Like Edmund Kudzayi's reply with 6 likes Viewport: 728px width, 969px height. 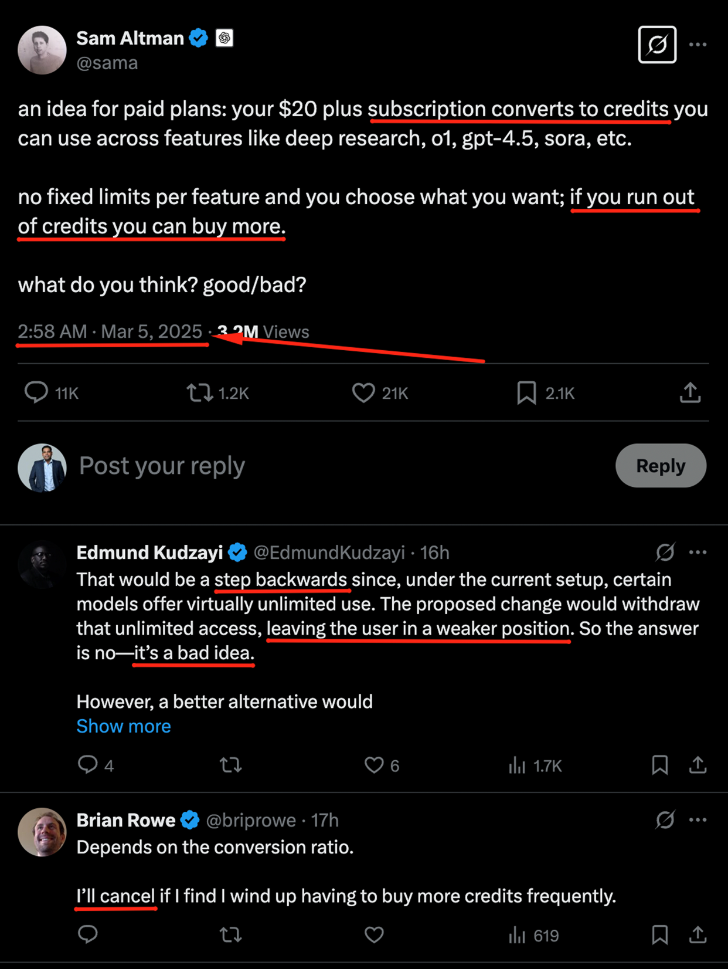[374, 765]
